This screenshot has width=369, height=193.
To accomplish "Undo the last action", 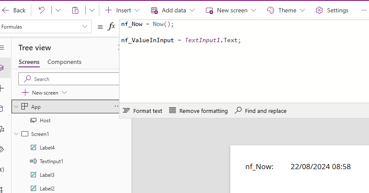I will (x=42, y=10).
